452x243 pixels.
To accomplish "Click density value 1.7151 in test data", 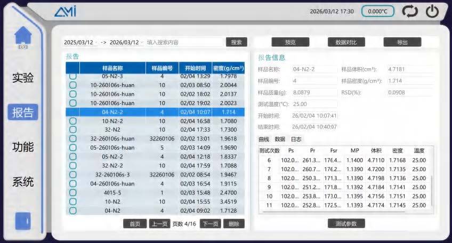I will point(397,196).
